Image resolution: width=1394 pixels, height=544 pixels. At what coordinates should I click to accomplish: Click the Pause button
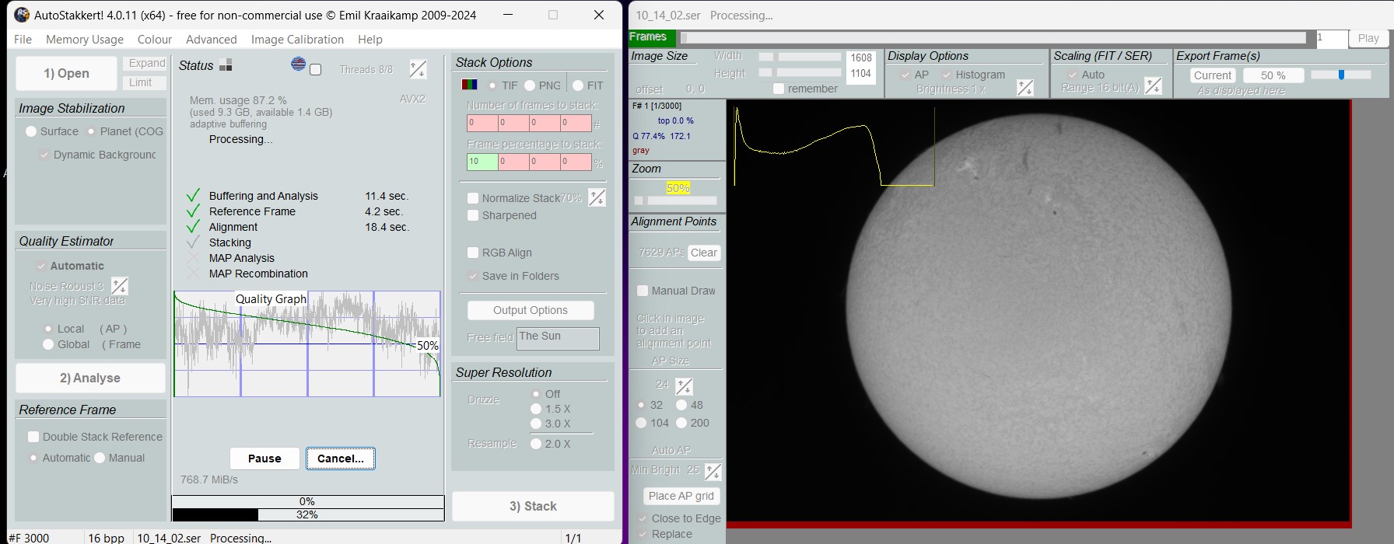[264, 459]
